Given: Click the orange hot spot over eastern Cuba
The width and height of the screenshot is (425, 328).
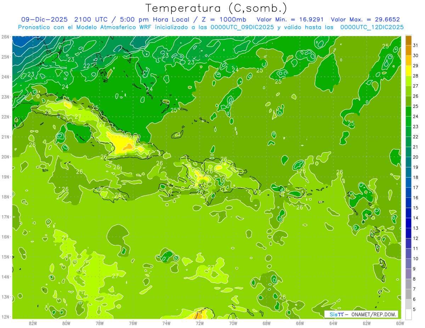Looking at the screenshot, I should pos(128,146).
